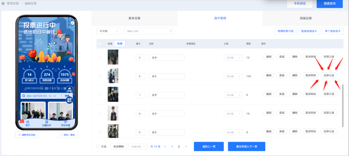Open the 未分组 dropdown for contestant 7
349x156 pixels.
[233, 95]
